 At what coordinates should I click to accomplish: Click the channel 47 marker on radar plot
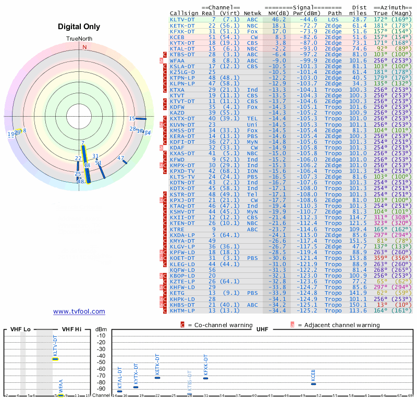pyautogui.click(x=125, y=162)
